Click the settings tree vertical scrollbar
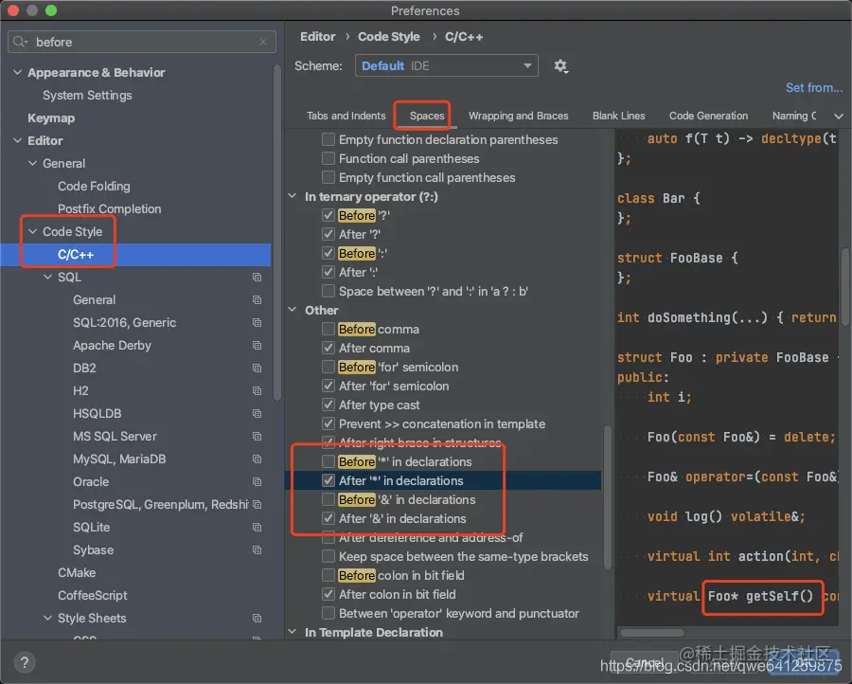Image resolution: width=852 pixels, height=684 pixels. (277, 233)
